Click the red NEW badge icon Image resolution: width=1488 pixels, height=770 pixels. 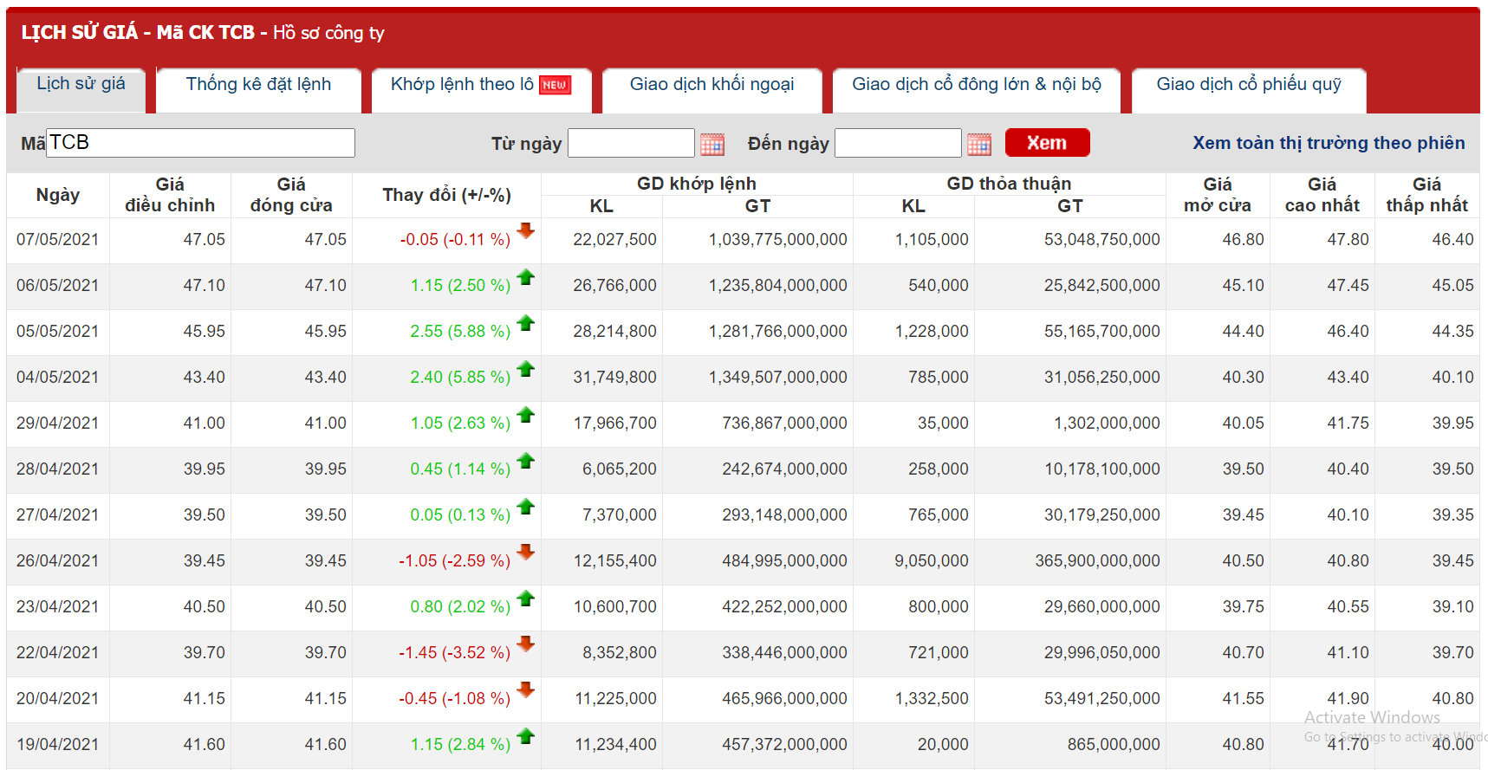555,85
